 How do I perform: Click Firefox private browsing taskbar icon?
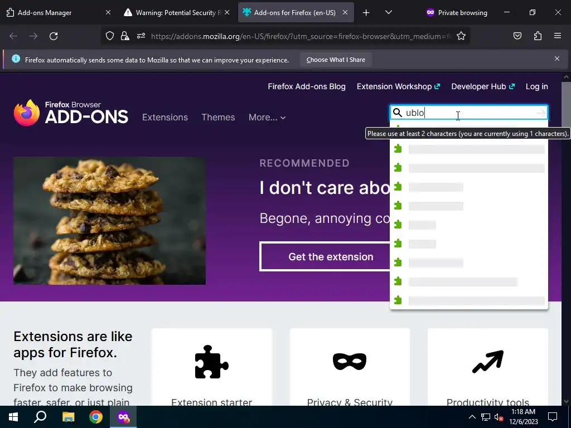click(123, 417)
